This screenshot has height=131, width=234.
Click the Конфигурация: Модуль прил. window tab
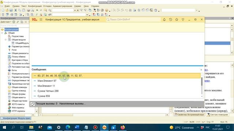(x=16, y=118)
